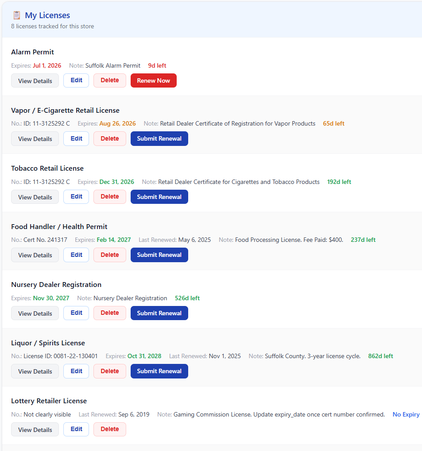Image resolution: width=422 pixels, height=451 pixels.
Task: Edit the Tobacco Retail License
Action: (76, 197)
